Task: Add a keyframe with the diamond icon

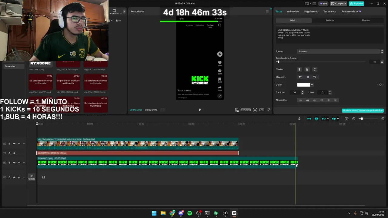Action: (x=380, y=85)
